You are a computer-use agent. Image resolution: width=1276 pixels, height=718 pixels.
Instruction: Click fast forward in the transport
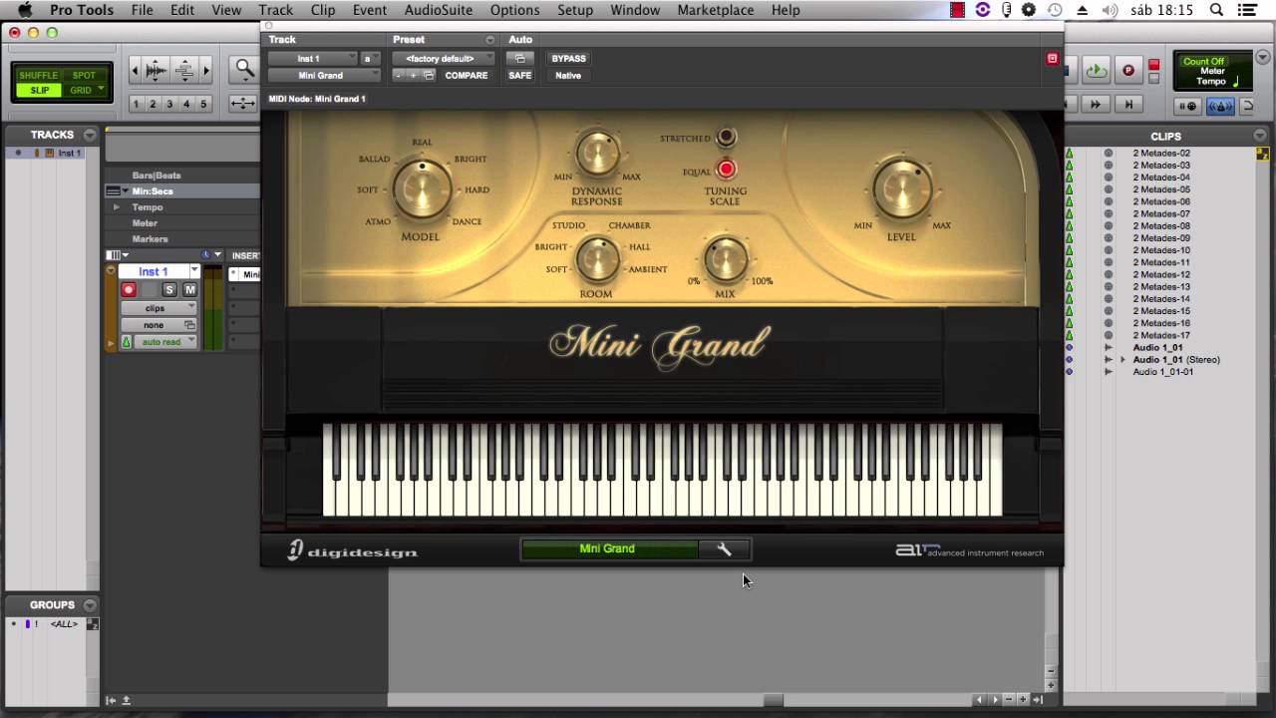1096,104
